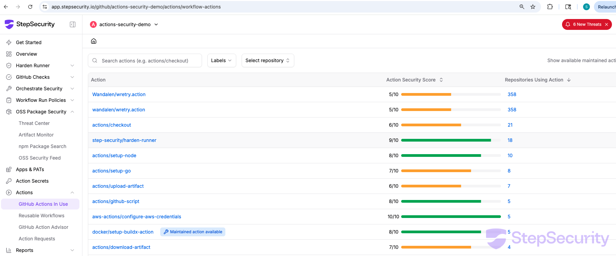
Task: Reload the browser page
Action: [30, 7]
